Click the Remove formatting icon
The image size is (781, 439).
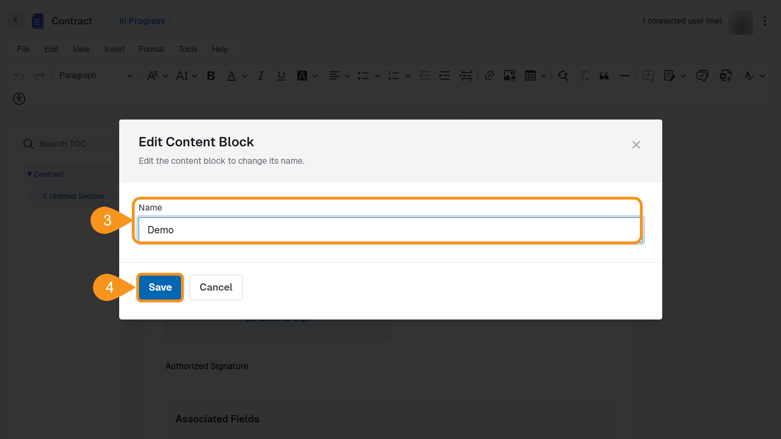coord(584,76)
